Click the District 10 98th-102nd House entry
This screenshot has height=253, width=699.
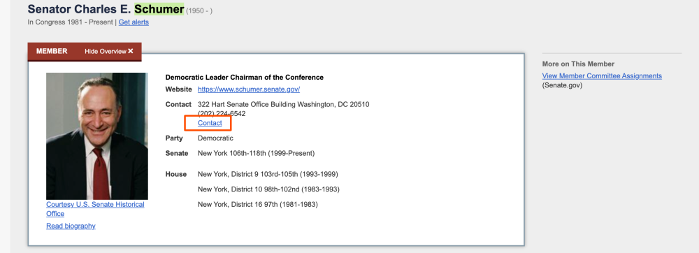click(269, 189)
